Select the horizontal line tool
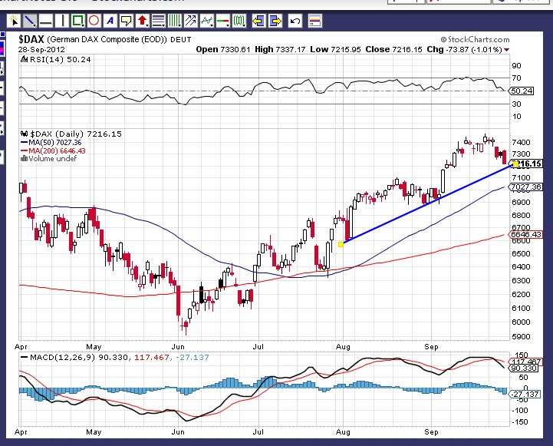553x446 pixels. tap(46, 21)
